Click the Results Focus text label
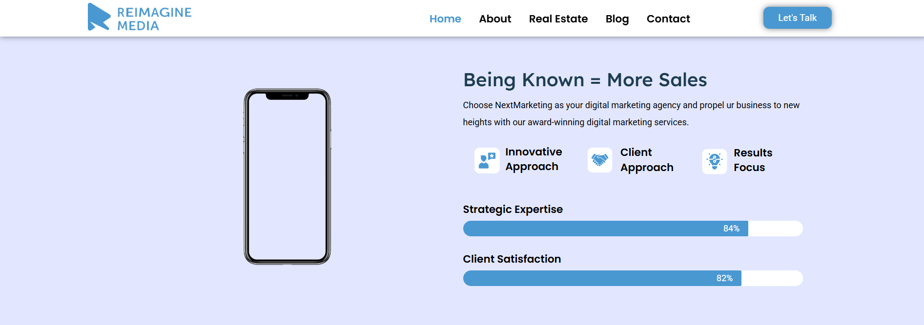This screenshot has width=924, height=325. pyautogui.click(x=753, y=160)
